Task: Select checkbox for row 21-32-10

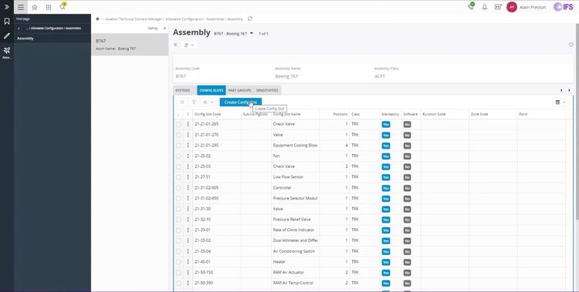Action: [178, 220]
